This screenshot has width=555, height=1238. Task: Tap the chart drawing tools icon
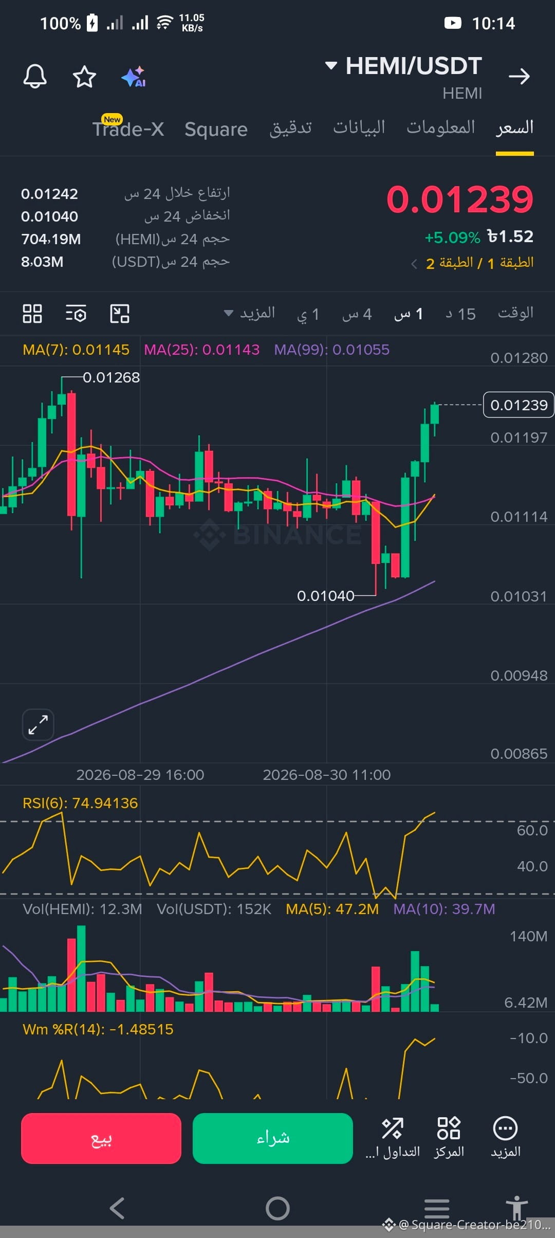120,314
